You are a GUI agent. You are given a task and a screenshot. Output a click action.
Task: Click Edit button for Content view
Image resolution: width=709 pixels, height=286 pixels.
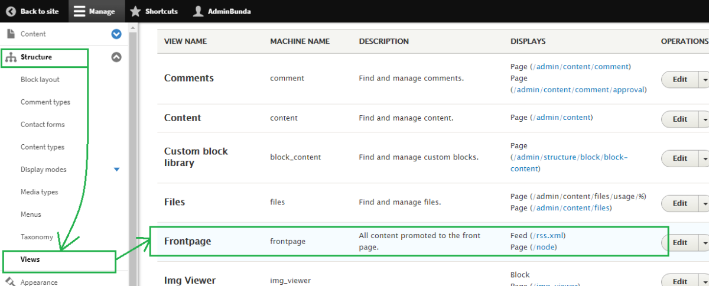pyautogui.click(x=680, y=119)
